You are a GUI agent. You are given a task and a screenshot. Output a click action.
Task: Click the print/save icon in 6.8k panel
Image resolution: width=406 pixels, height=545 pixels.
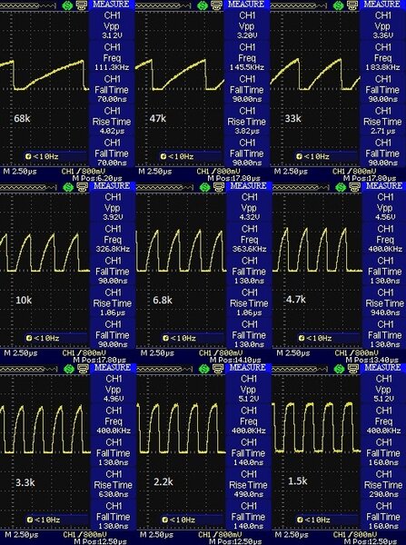(218, 187)
